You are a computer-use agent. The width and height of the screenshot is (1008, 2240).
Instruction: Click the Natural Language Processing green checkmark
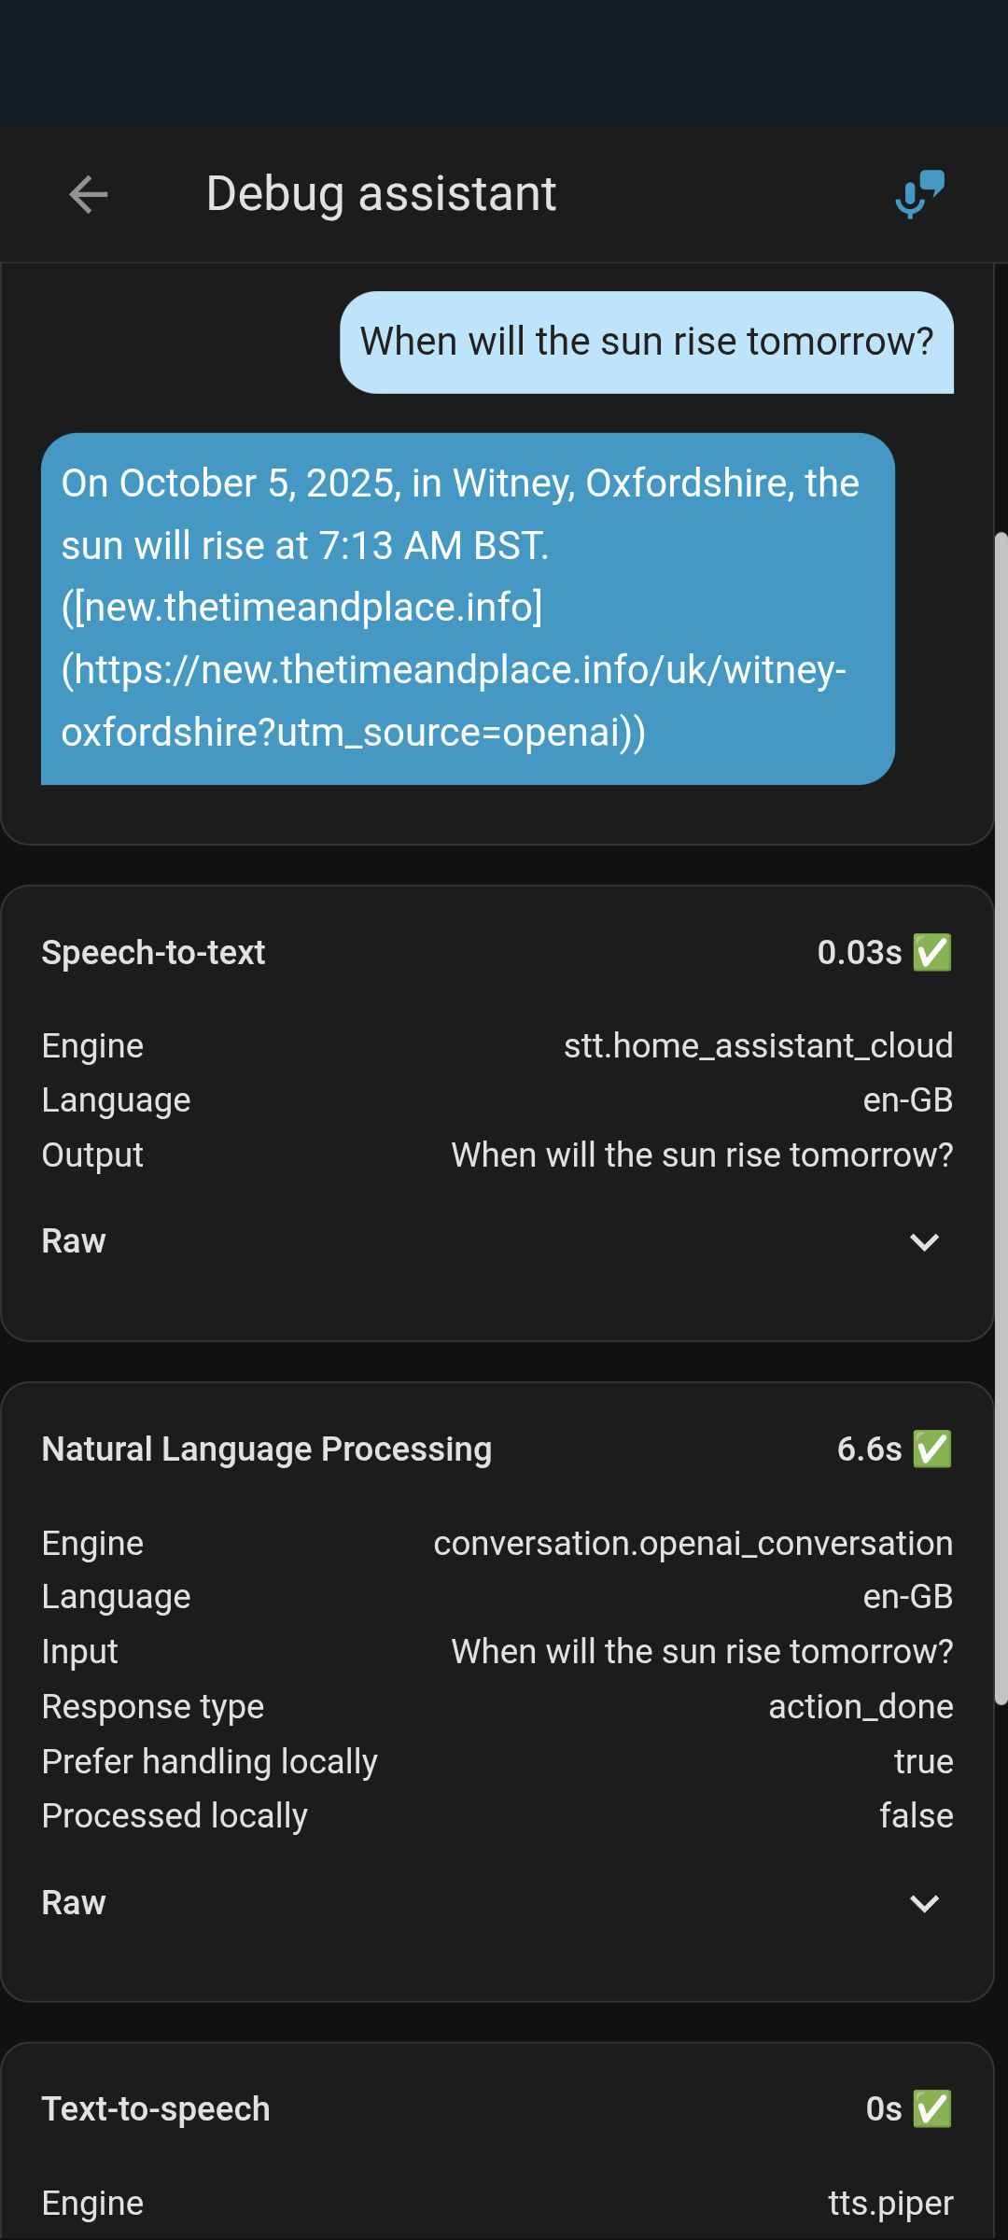tap(931, 1449)
